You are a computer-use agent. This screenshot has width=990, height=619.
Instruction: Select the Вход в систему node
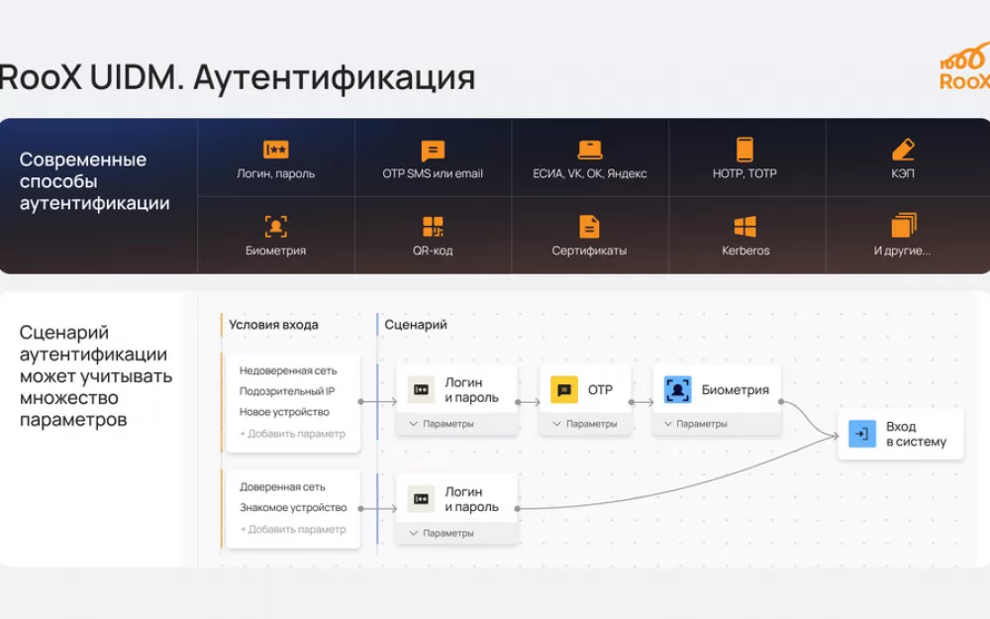(x=900, y=434)
